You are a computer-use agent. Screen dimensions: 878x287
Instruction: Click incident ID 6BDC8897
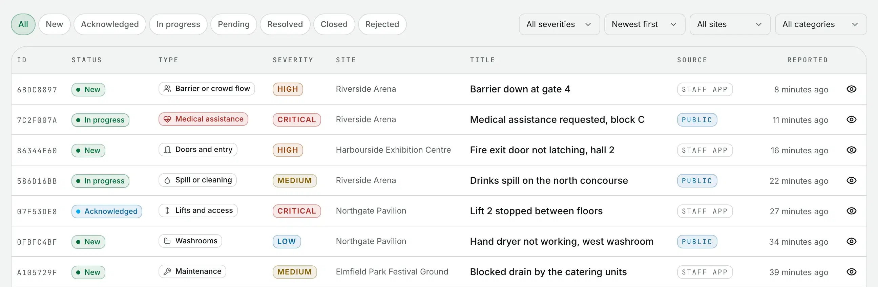(x=37, y=90)
